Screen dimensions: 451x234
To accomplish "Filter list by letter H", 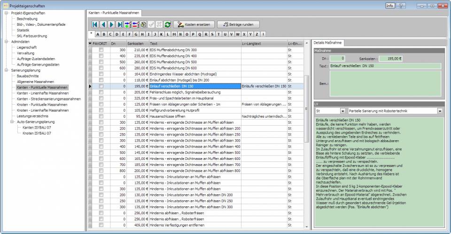I will tap(142, 34).
